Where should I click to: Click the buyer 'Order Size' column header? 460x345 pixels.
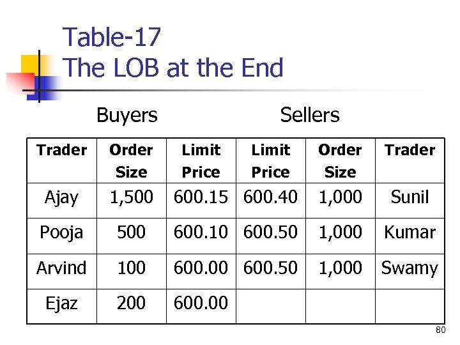point(131,160)
